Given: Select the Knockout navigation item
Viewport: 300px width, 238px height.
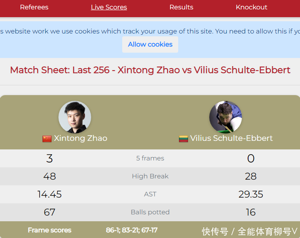Looking at the screenshot, I should [251, 7].
